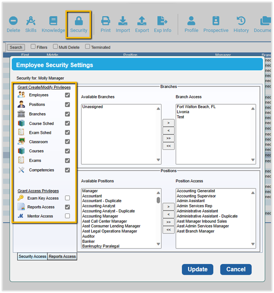Click the Delete toolbar icon
The height and width of the screenshot is (293, 274).
13,21
